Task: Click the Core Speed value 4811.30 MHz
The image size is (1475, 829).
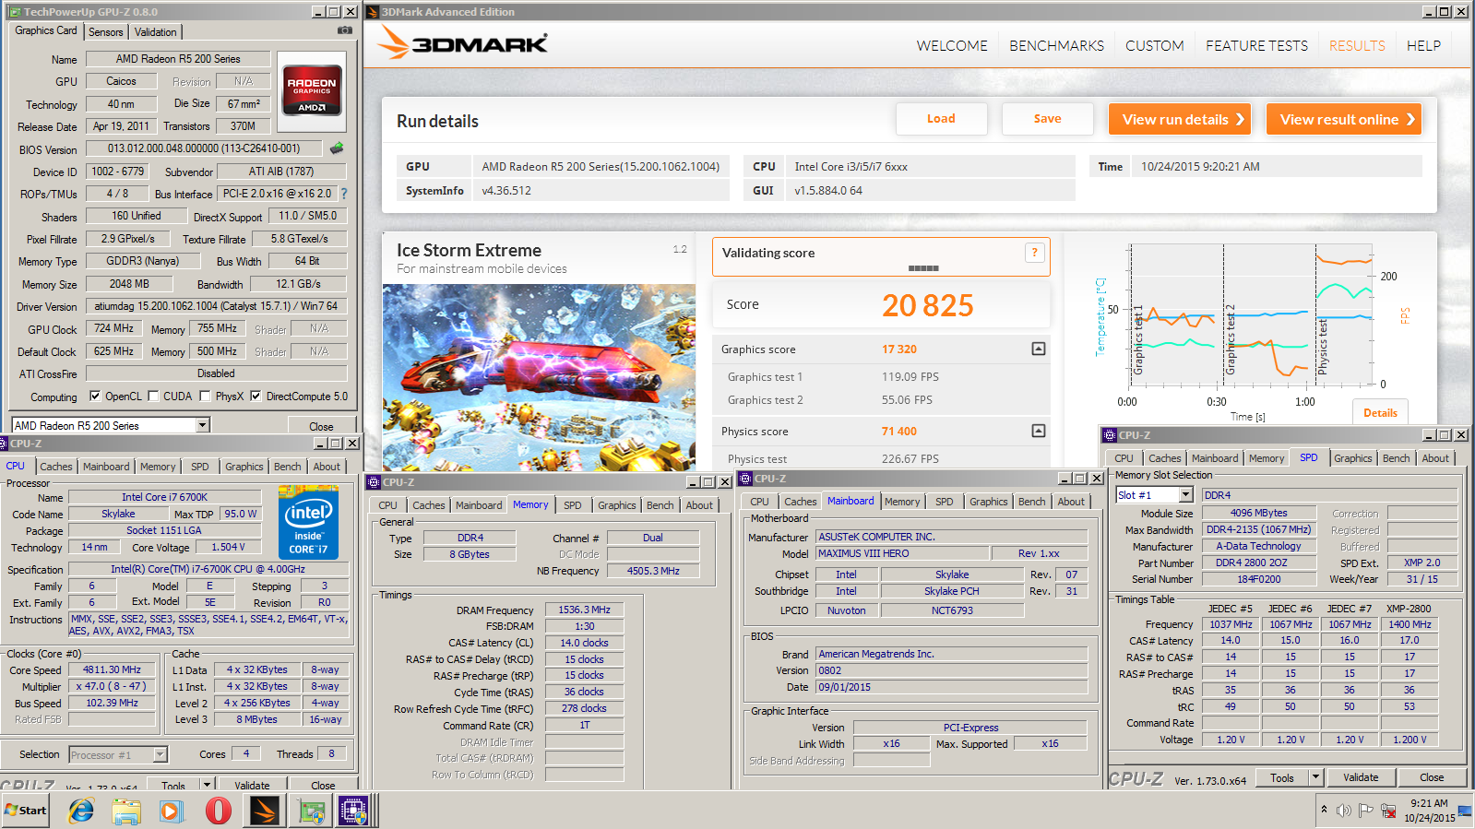Action: 112,670
